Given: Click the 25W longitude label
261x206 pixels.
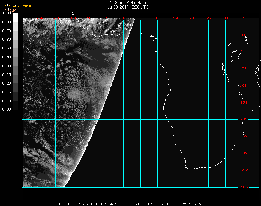Looking at the screenshot, I should click(40, 18).
